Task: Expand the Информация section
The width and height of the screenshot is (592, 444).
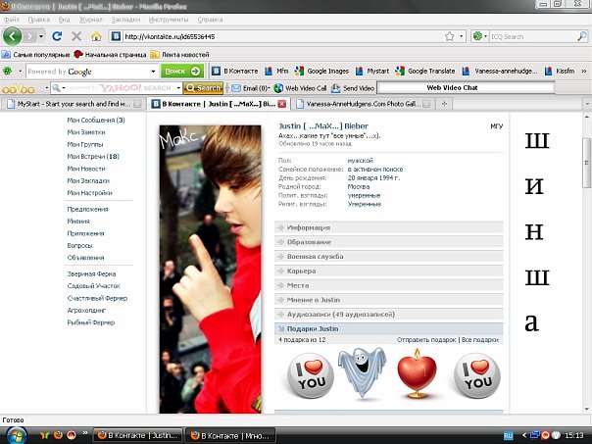Action: click(x=308, y=226)
